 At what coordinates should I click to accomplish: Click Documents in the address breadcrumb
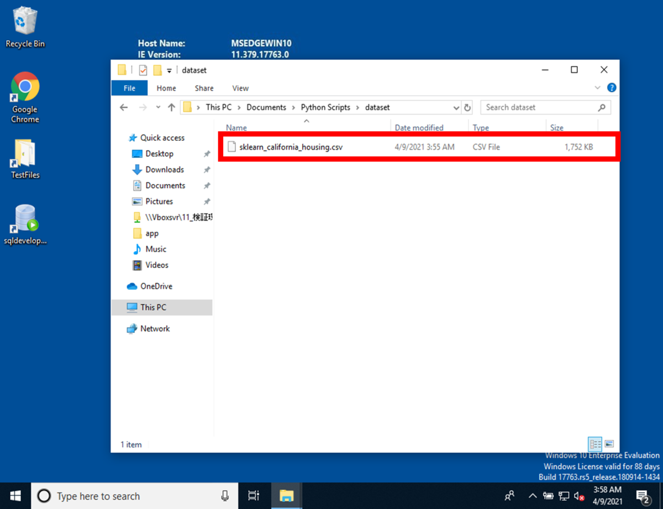pyautogui.click(x=266, y=107)
